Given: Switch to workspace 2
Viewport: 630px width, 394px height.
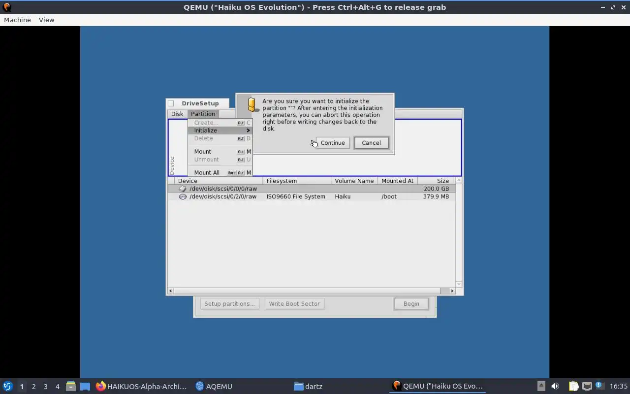Looking at the screenshot, I should pyautogui.click(x=33, y=387).
